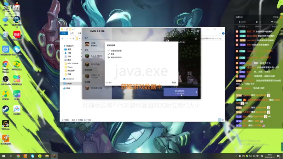This screenshot has height=159, width=283.
Task: Open the 启动器设置 launcher settings item
Action: pyautogui.click(x=94, y=88)
